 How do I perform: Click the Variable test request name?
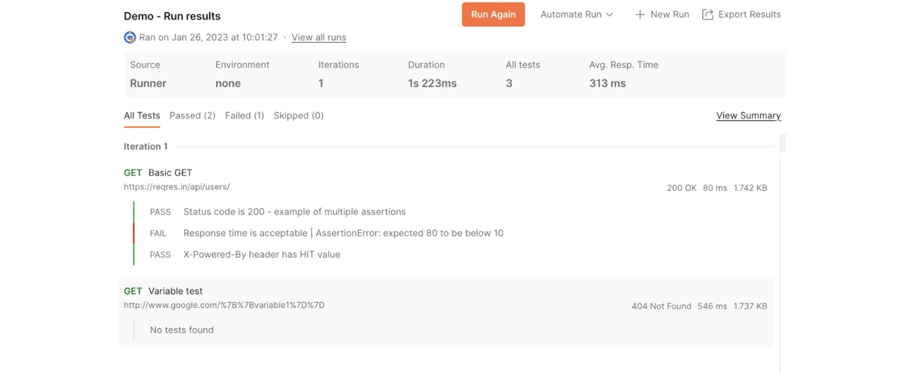pyautogui.click(x=175, y=291)
